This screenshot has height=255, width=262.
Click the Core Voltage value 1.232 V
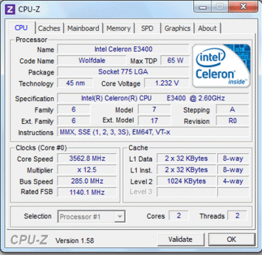click(167, 83)
